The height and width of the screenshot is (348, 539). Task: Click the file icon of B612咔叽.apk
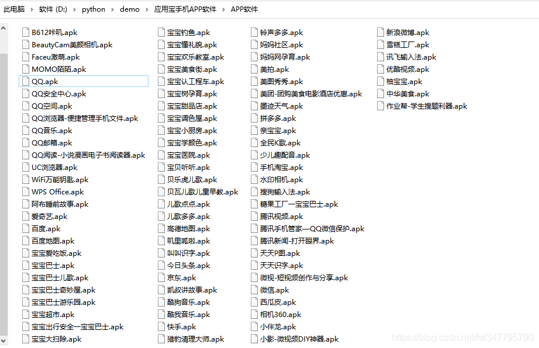click(x=26, y=32)
